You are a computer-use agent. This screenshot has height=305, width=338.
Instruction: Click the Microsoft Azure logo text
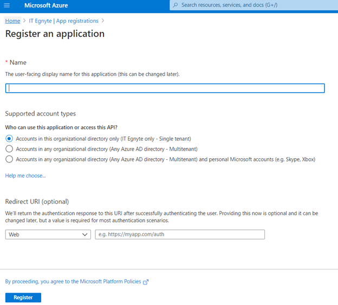pyautogui.click(x=46, y=5)
